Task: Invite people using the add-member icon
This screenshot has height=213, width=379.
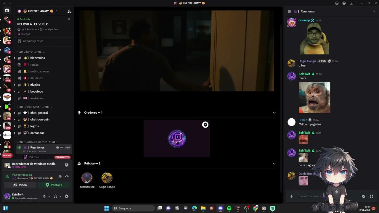Action: 69,11
